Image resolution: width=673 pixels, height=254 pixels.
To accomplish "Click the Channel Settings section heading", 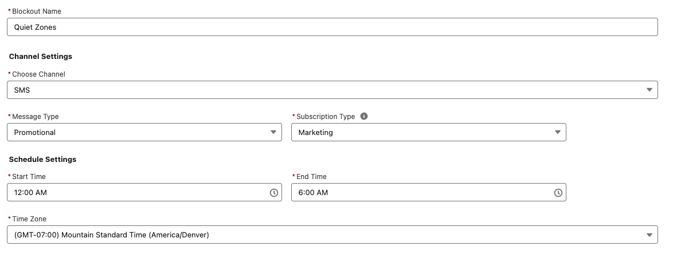I will click(40, 57).
